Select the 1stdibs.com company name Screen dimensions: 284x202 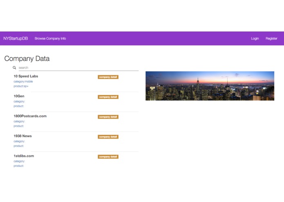(24, 156)
